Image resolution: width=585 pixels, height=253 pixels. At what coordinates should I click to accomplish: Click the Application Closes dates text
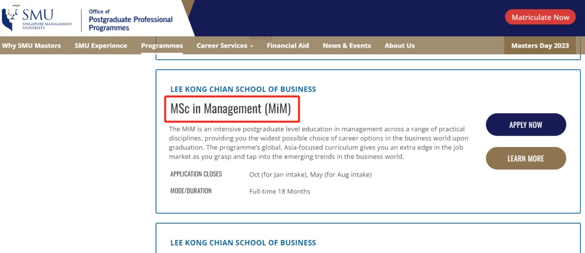[310, 174]
